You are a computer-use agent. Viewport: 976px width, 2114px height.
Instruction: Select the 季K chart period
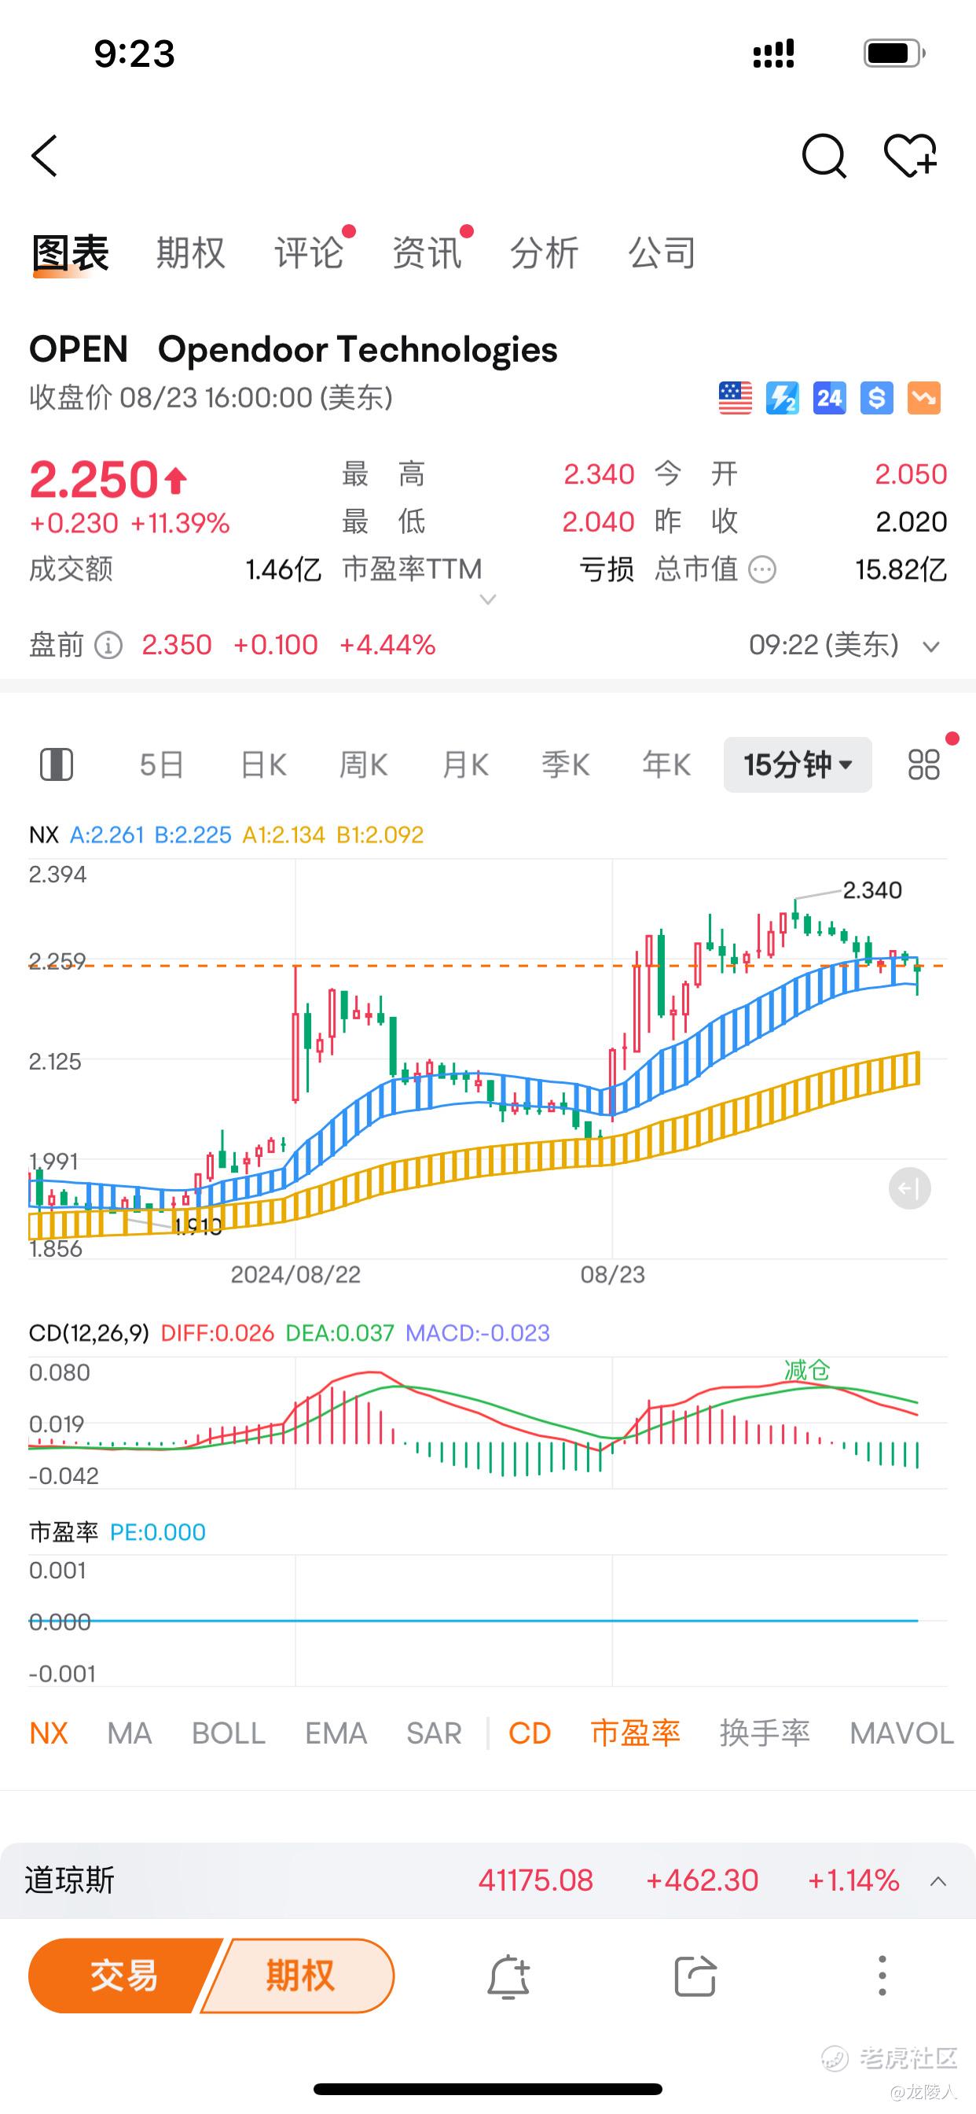tap(566, 765)
